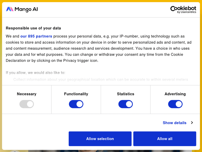Screen dimensions: 202x152
Task: Click the Mango AI logo icon
Action: point(9,9)
